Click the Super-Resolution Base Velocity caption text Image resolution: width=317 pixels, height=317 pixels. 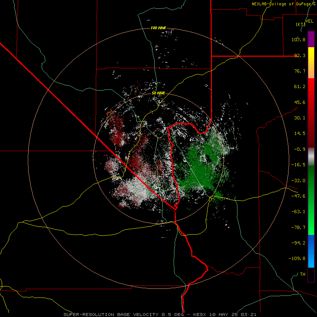160,315
